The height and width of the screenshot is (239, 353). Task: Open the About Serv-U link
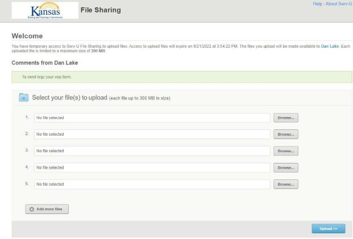pyautogui.click(x=339, y=4)
